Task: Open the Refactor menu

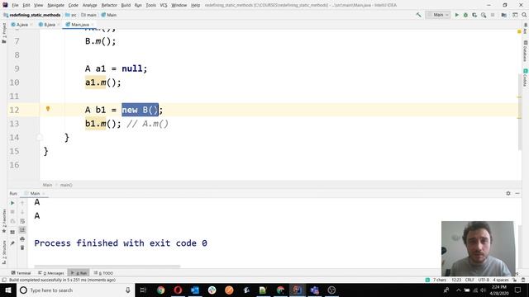Action: [x=109, y=5]
